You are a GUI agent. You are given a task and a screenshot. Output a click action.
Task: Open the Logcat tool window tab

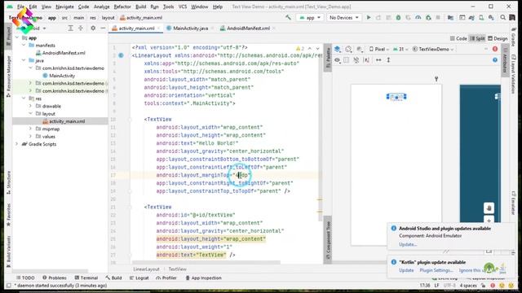click(x=139, y=278)
